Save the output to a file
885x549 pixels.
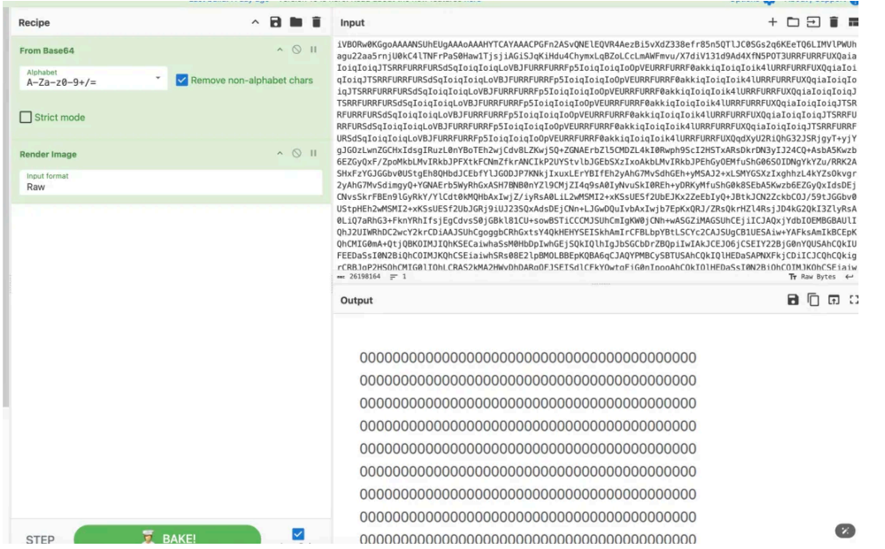coord(793,300)
